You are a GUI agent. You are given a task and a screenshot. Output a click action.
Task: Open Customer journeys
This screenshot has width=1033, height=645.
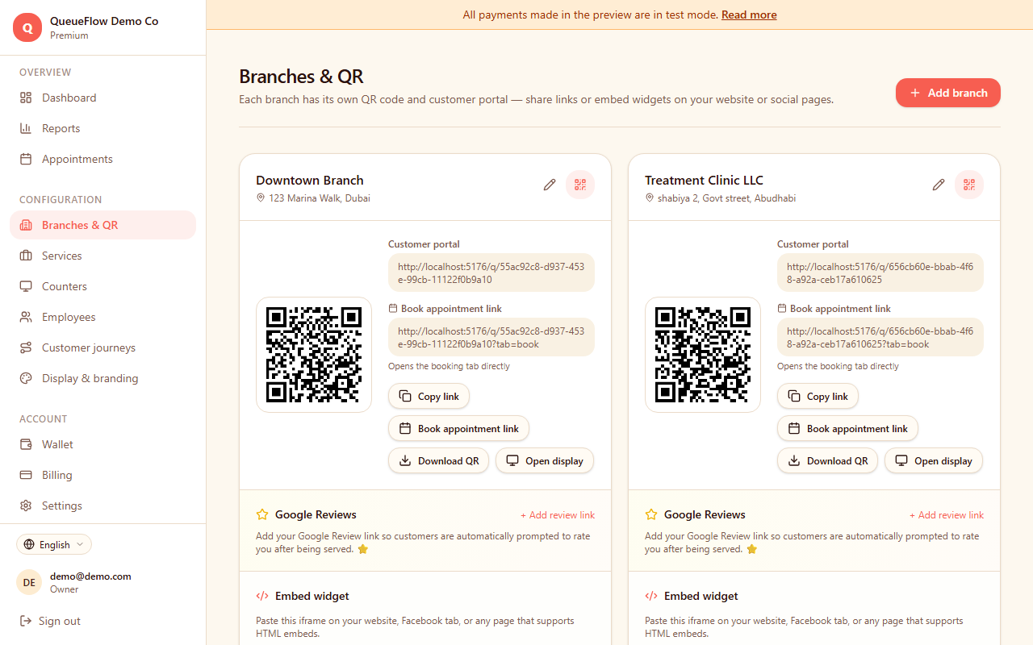coord(102,347)
